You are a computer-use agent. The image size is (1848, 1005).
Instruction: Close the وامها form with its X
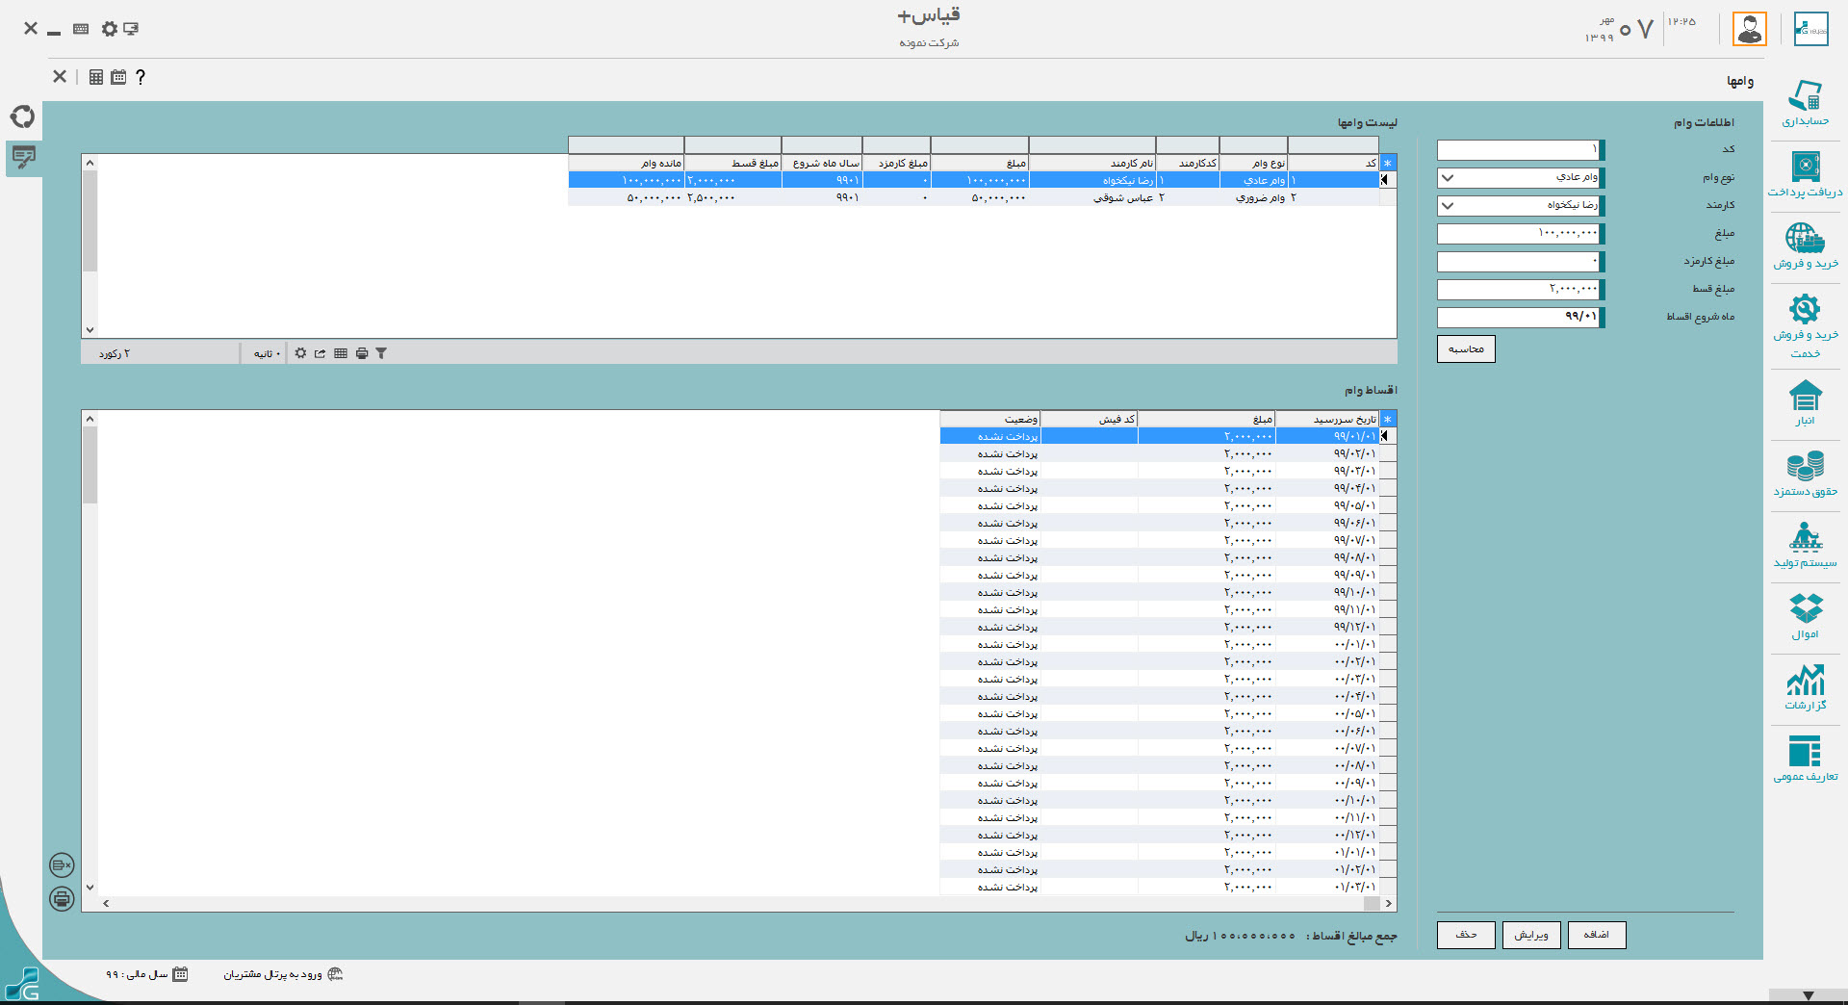tap(60, 77)
